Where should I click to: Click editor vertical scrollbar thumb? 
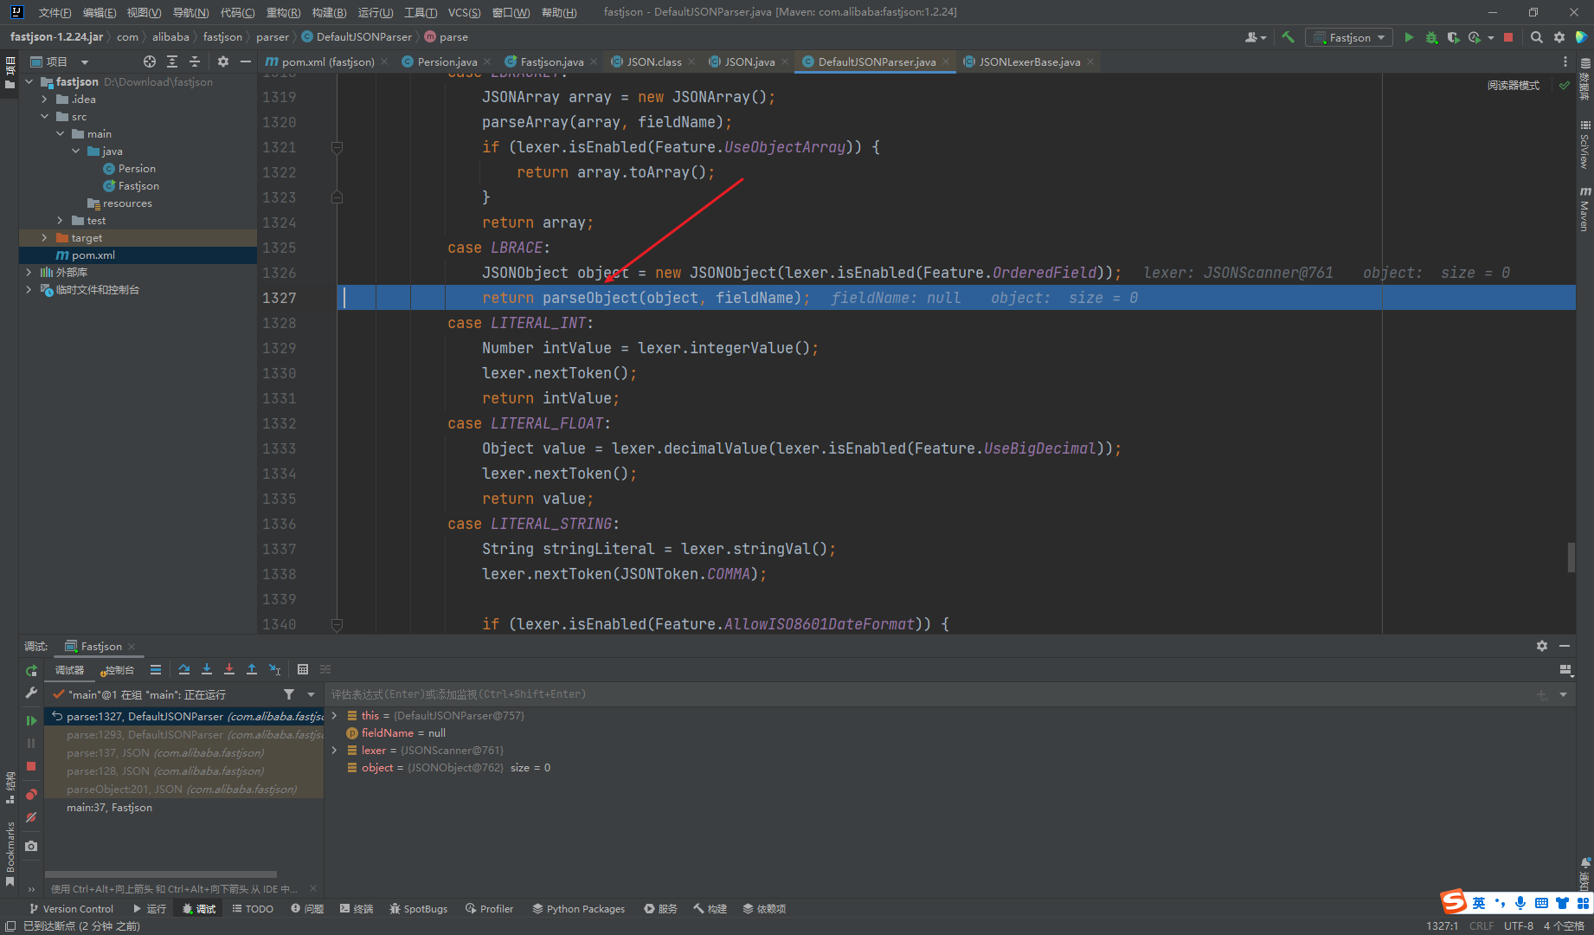[x=1571, y=558]
